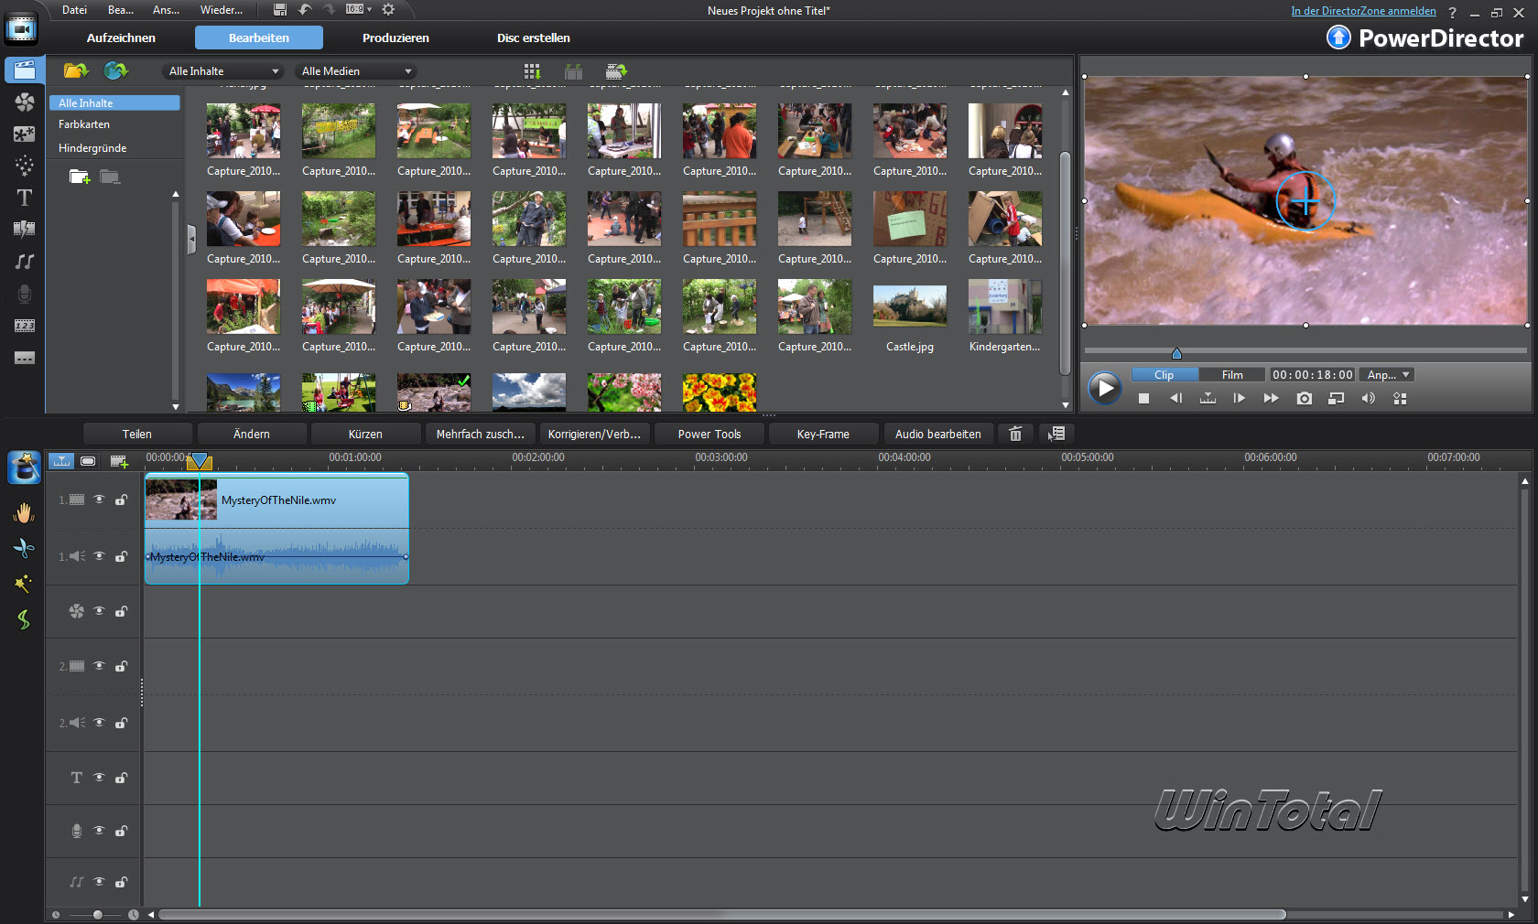Toggle visibility eye of video track 1

[99, 500]
